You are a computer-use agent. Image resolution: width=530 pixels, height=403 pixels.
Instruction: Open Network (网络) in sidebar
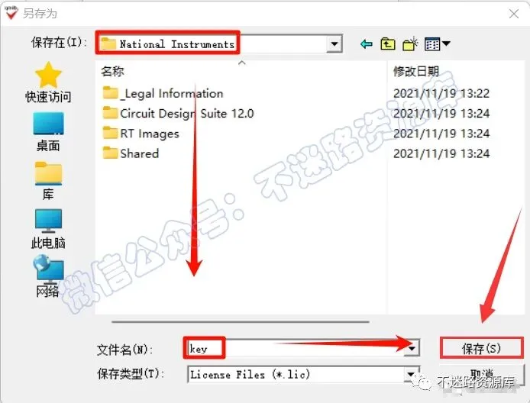(x=48, y=276)
